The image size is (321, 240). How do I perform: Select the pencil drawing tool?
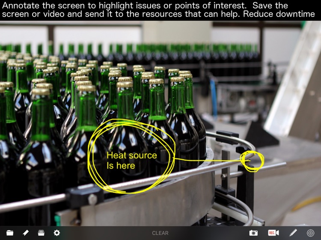pyautogui.click(x=293, y=233)
